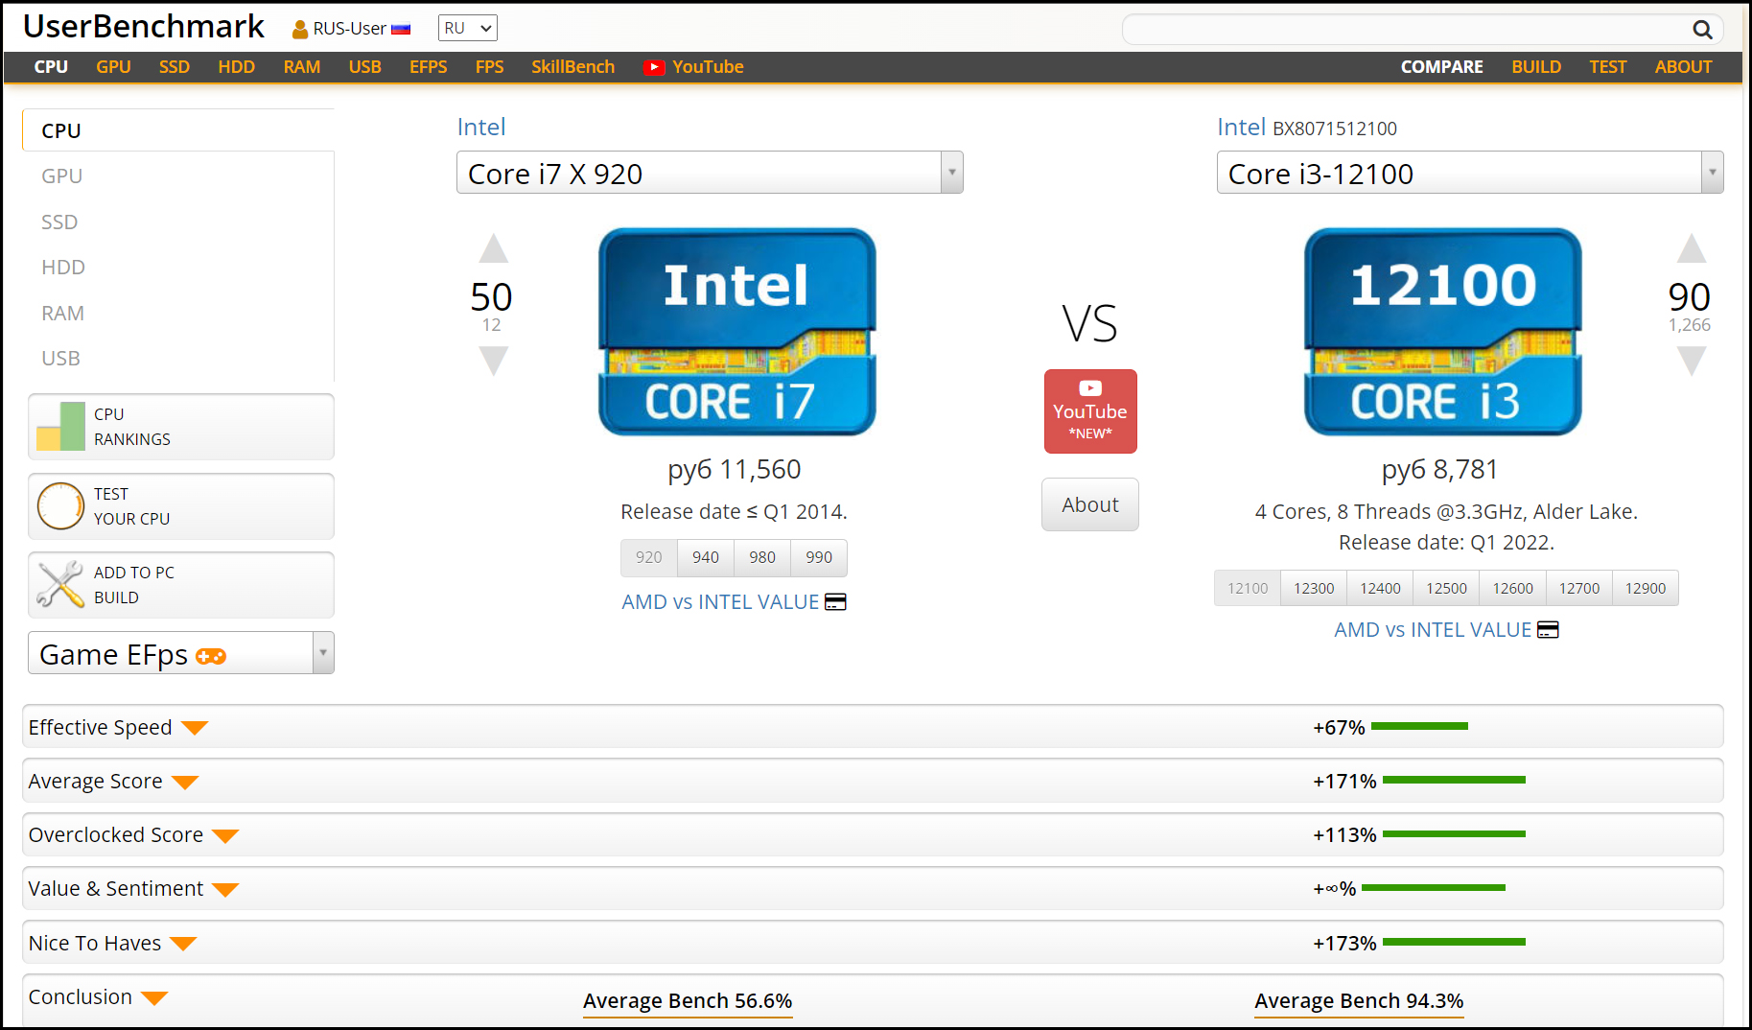Select the 12400 model button
This screenshot has height=1030, width=1752.
1380,588
